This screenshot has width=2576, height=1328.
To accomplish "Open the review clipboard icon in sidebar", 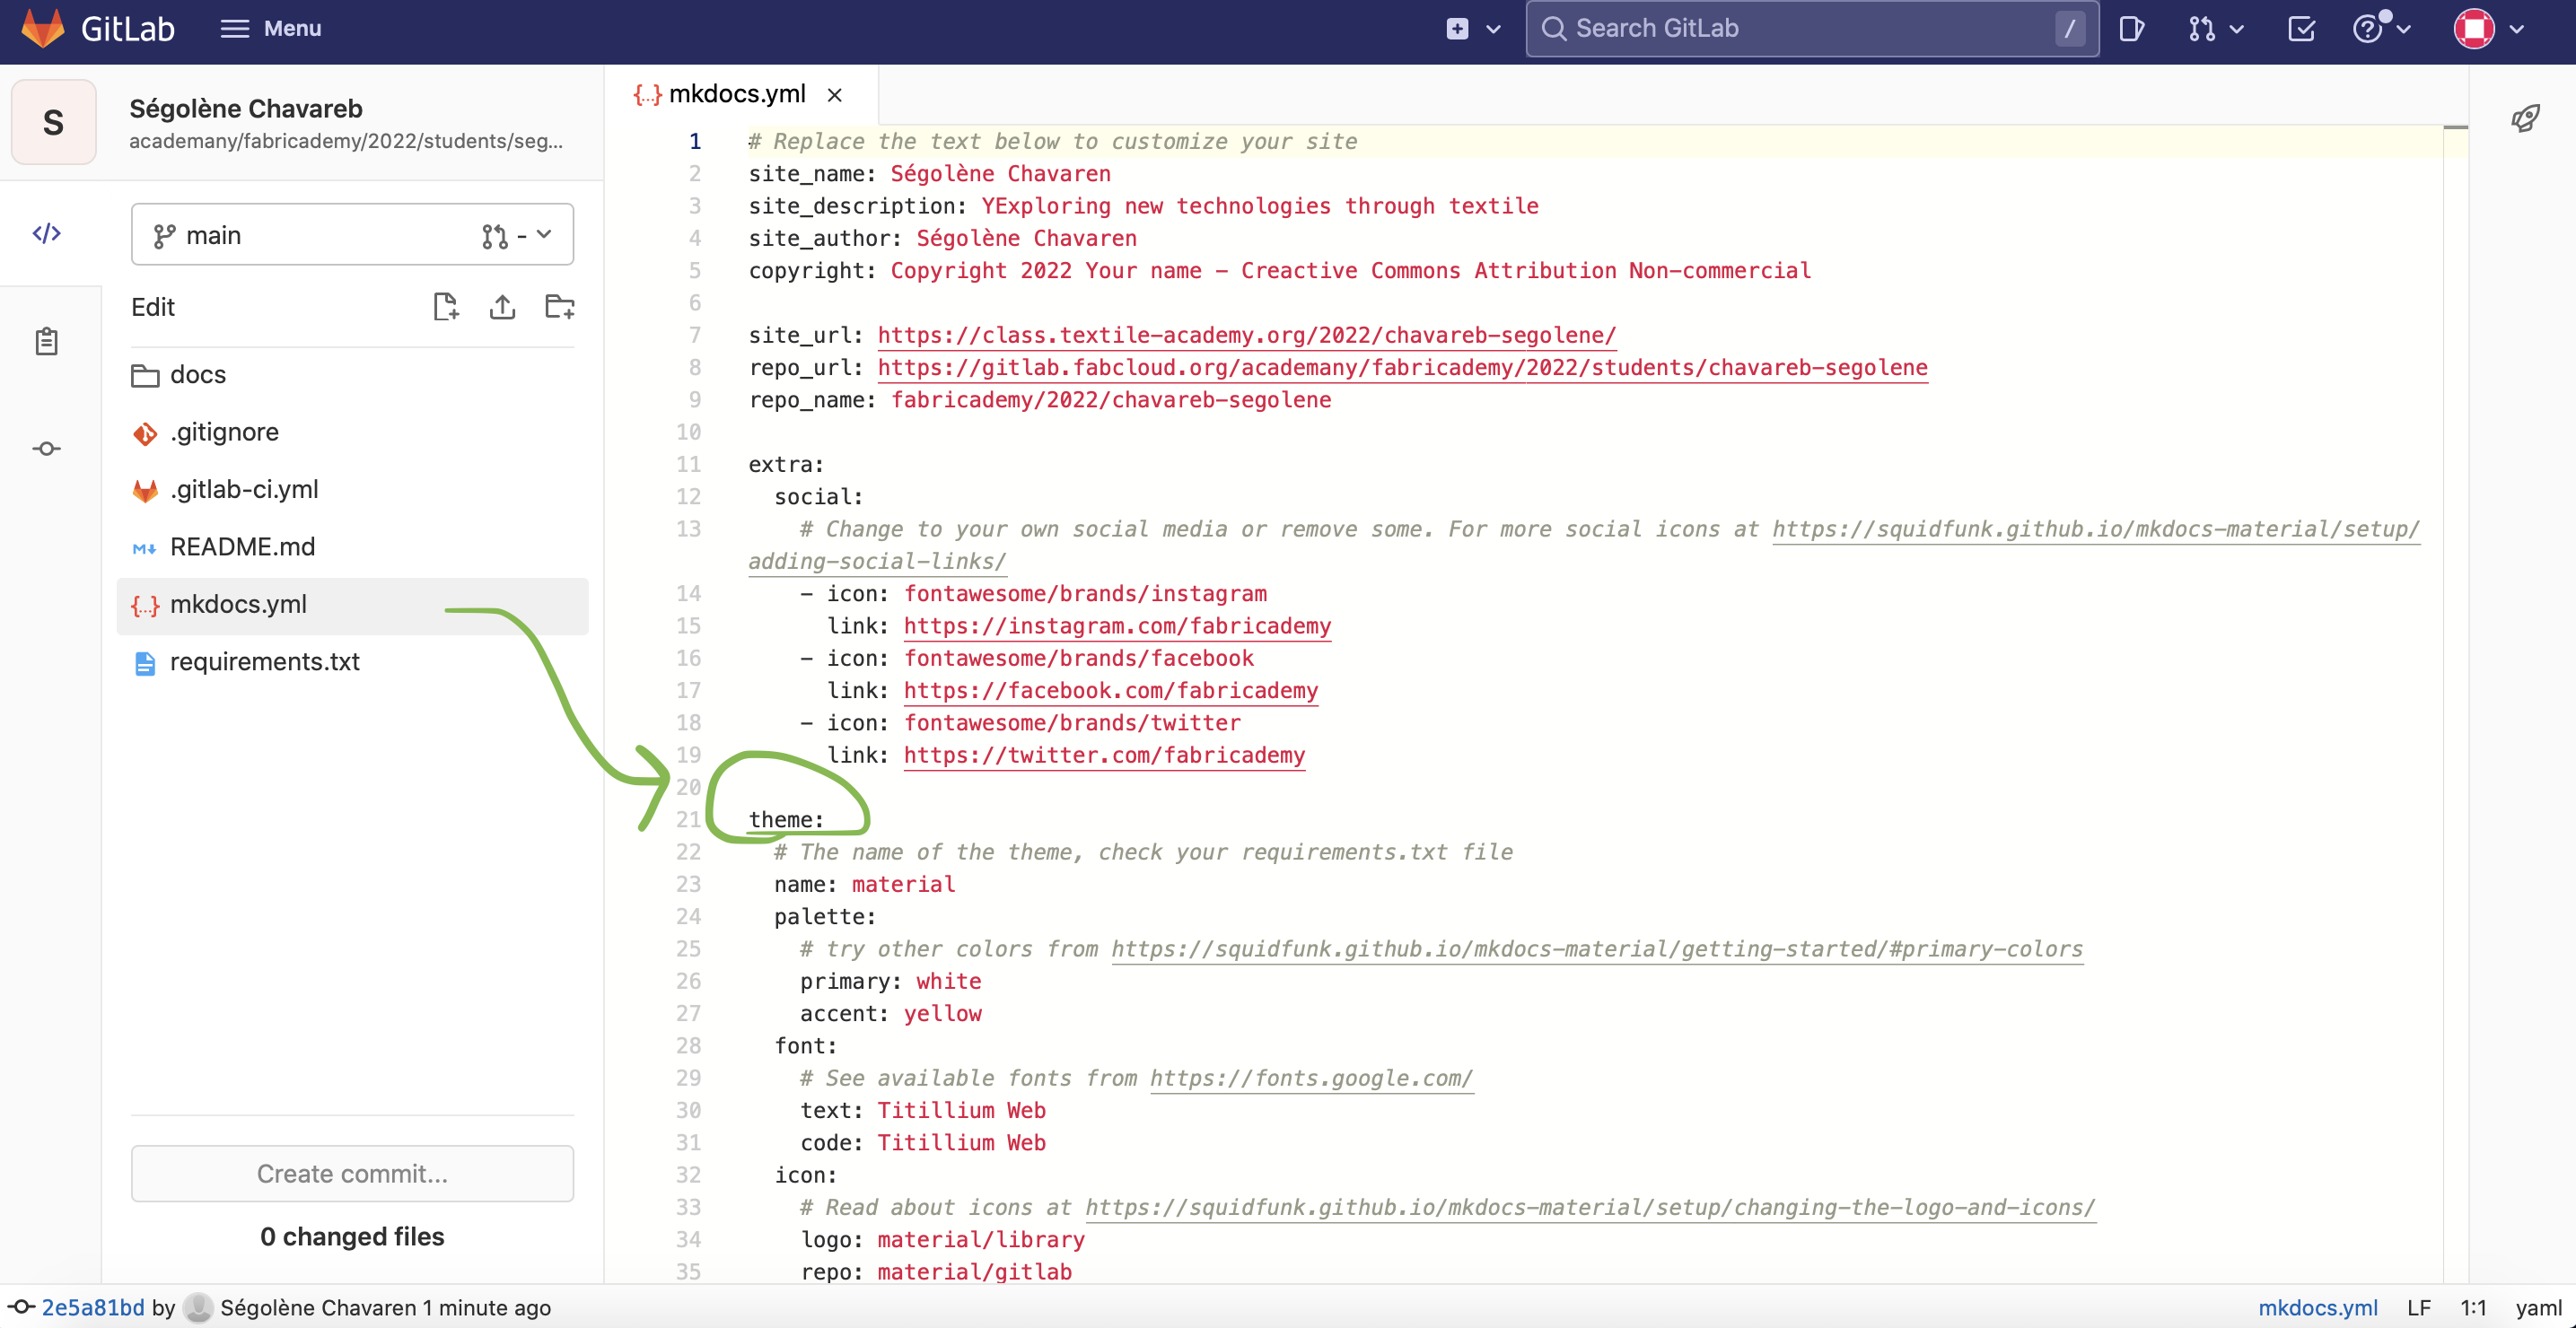I will 47,342.
